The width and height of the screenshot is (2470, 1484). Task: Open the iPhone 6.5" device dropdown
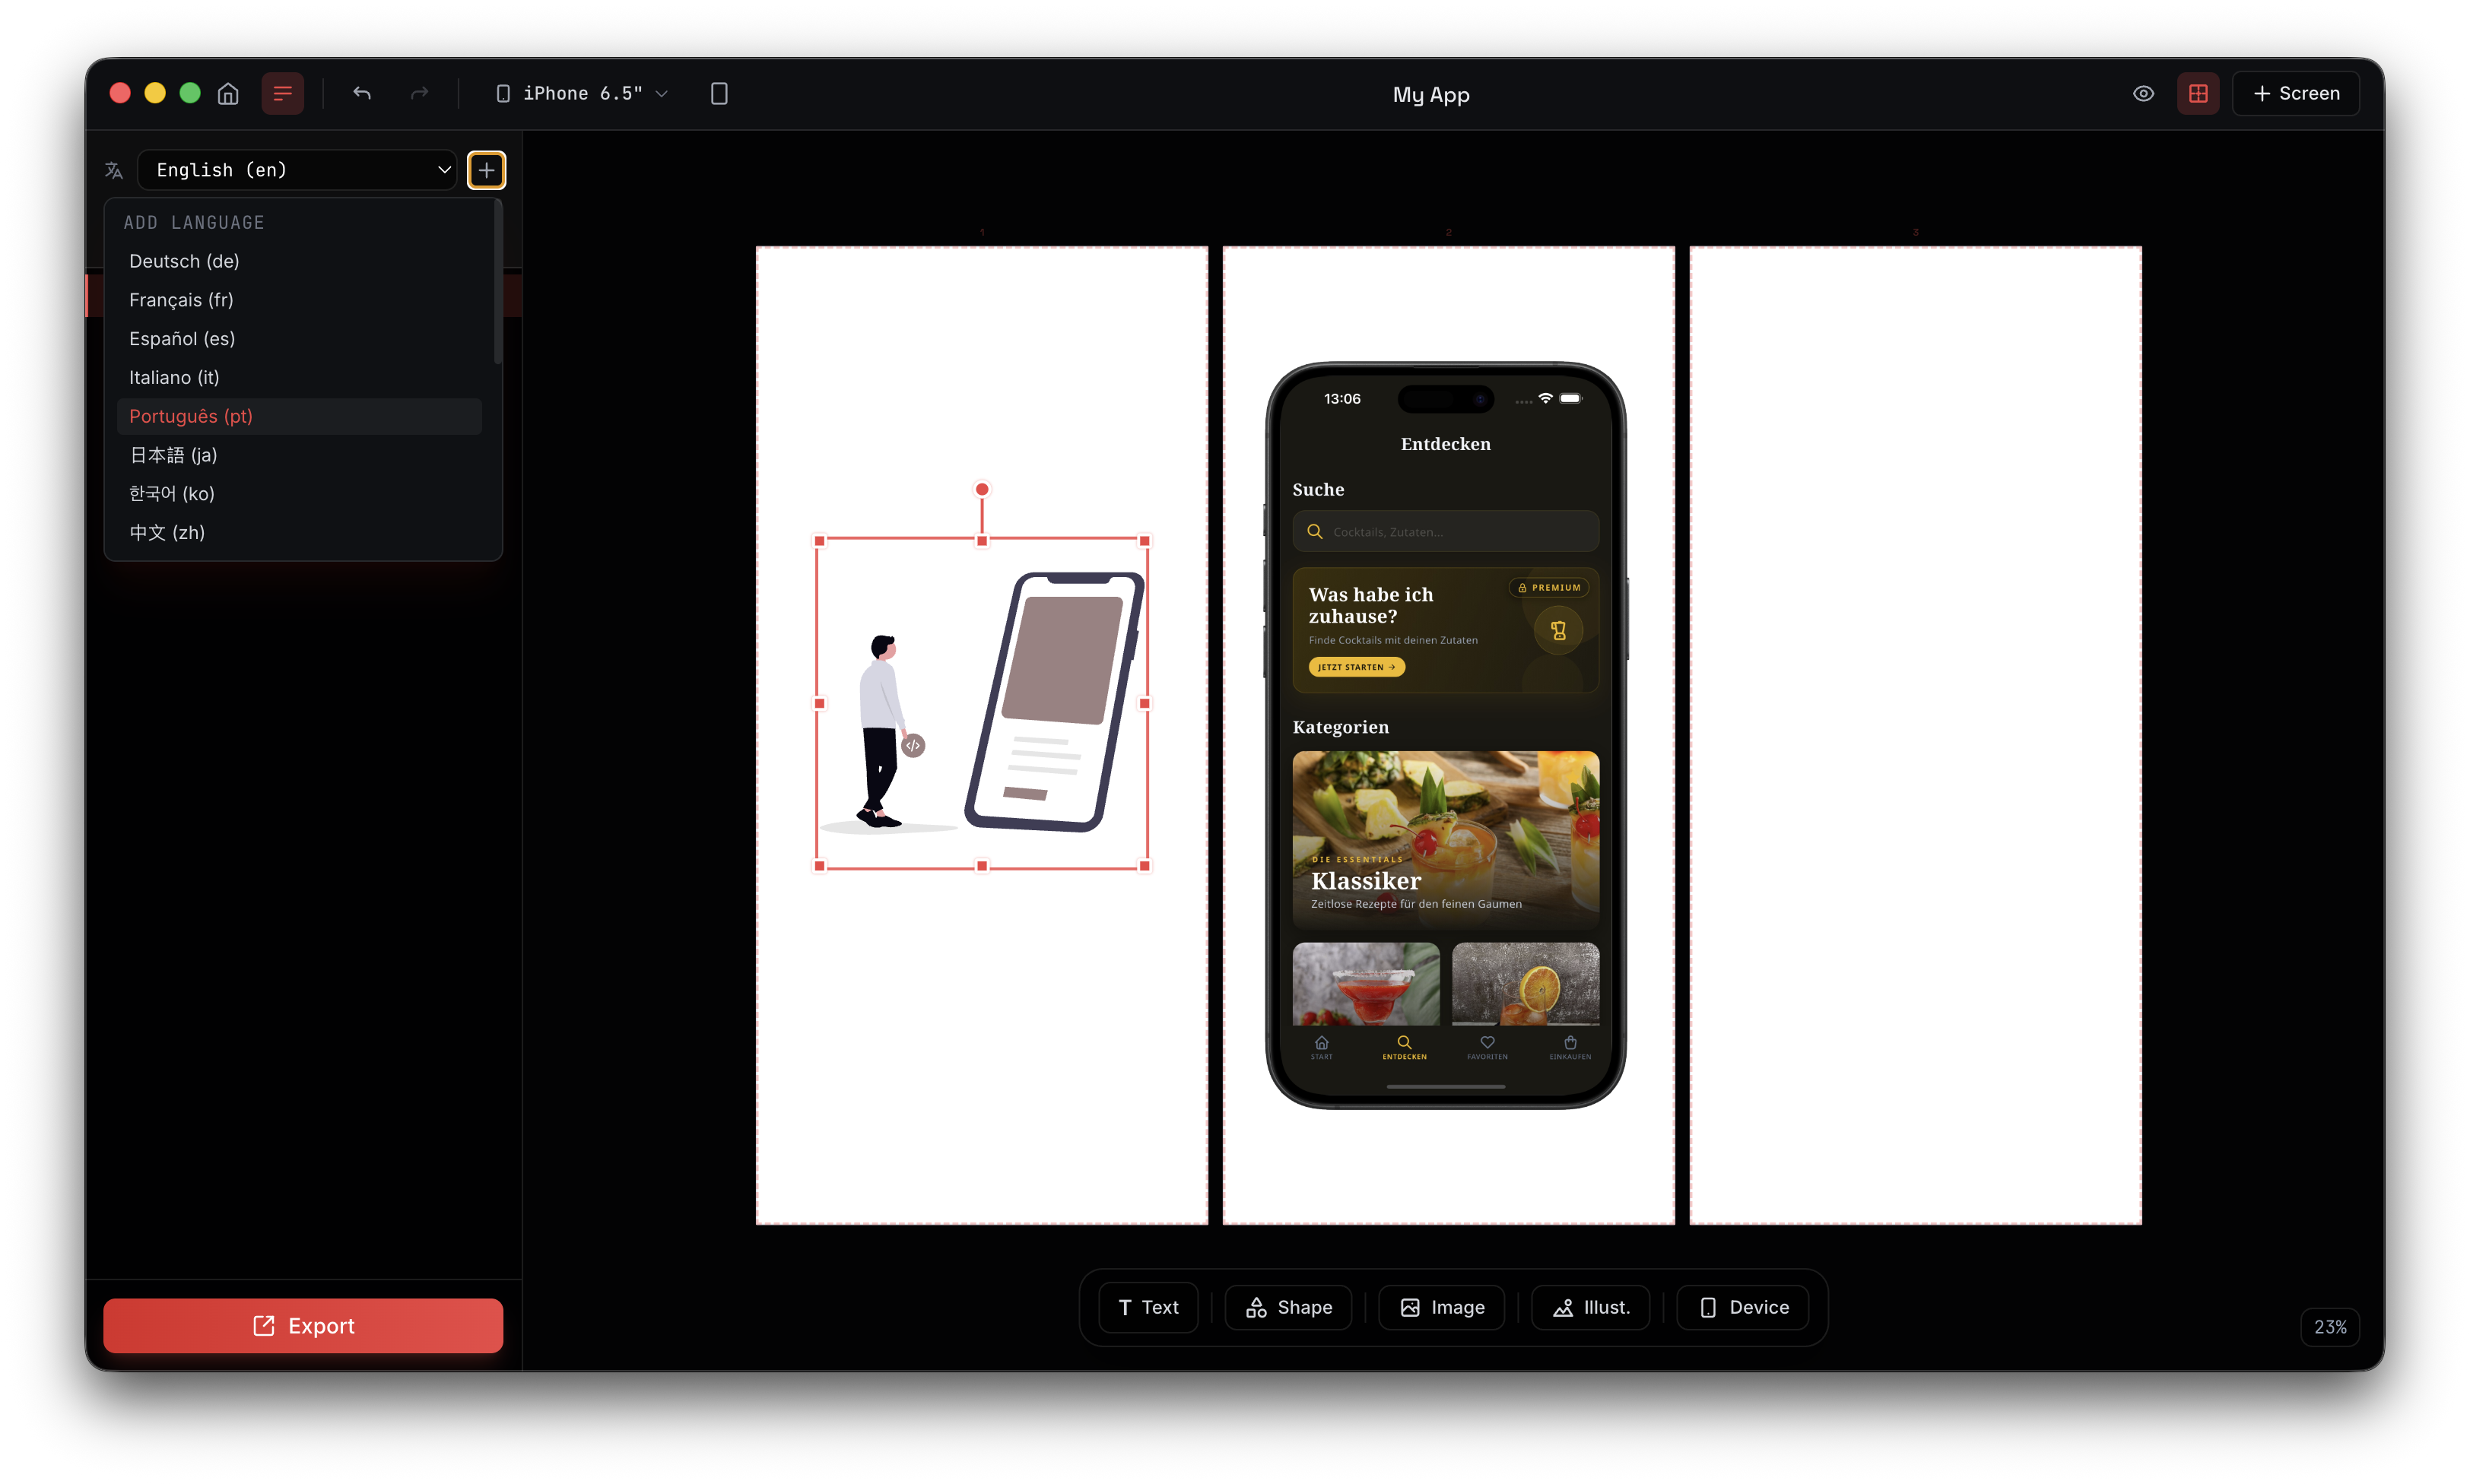[580, 93]
